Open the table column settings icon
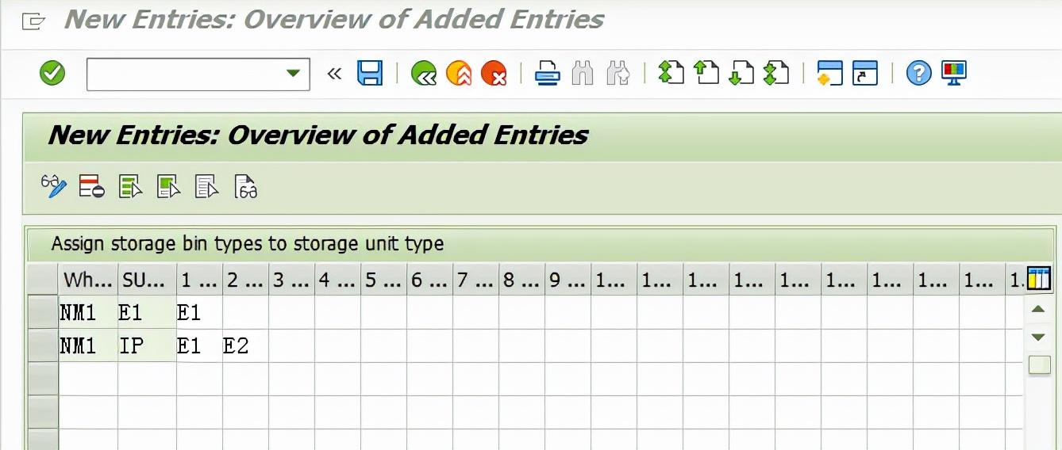The image size is (1062, 450). tap(1038, 279)
